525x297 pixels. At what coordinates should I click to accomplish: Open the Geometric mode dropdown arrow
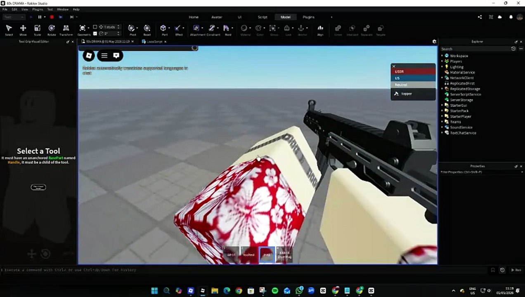[88, 28]
